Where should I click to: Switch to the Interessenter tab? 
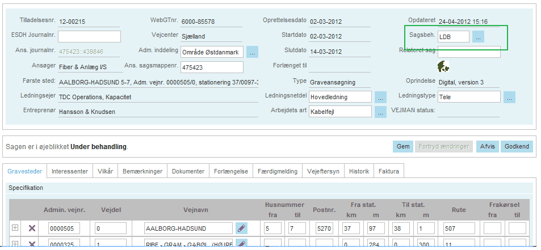70,171
